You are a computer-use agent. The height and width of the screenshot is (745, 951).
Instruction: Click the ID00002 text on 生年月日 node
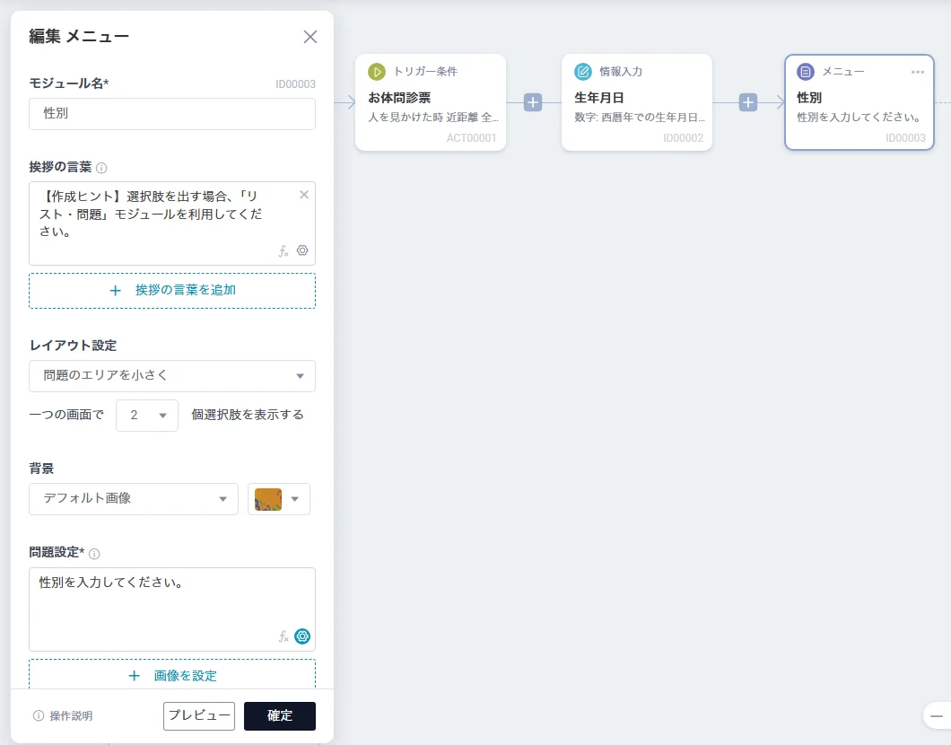coord(683,137)
